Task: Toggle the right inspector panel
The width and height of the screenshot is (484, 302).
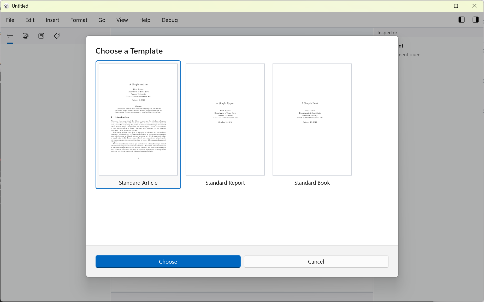Action: point(476,20)
